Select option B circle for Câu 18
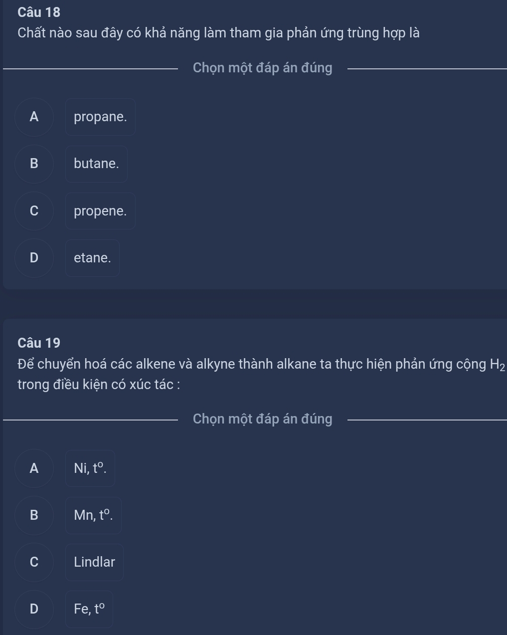This screenshot has height=635, width=507. (34, 164)
